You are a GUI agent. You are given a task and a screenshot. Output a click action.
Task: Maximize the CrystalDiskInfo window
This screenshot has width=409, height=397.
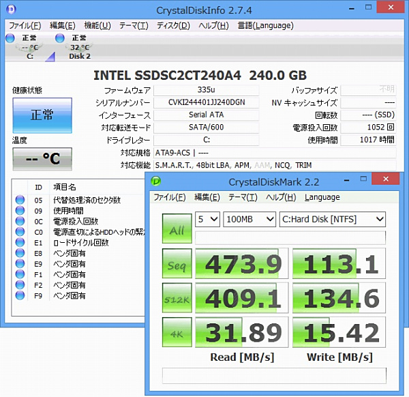tap(368, 8)
